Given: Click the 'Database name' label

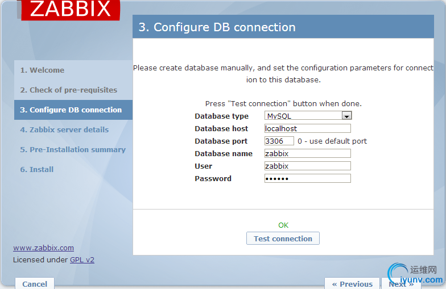Looking at the screenshot, I should point(224,153).
